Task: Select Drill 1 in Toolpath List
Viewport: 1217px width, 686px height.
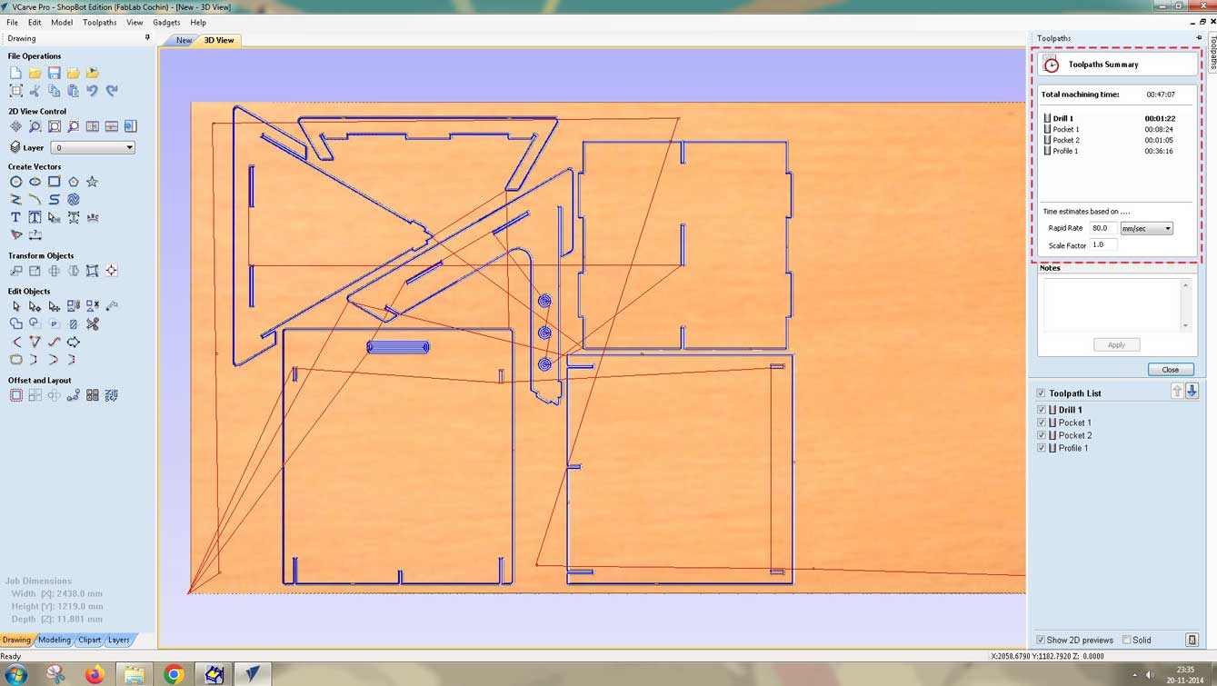Action: [1070, 410]
